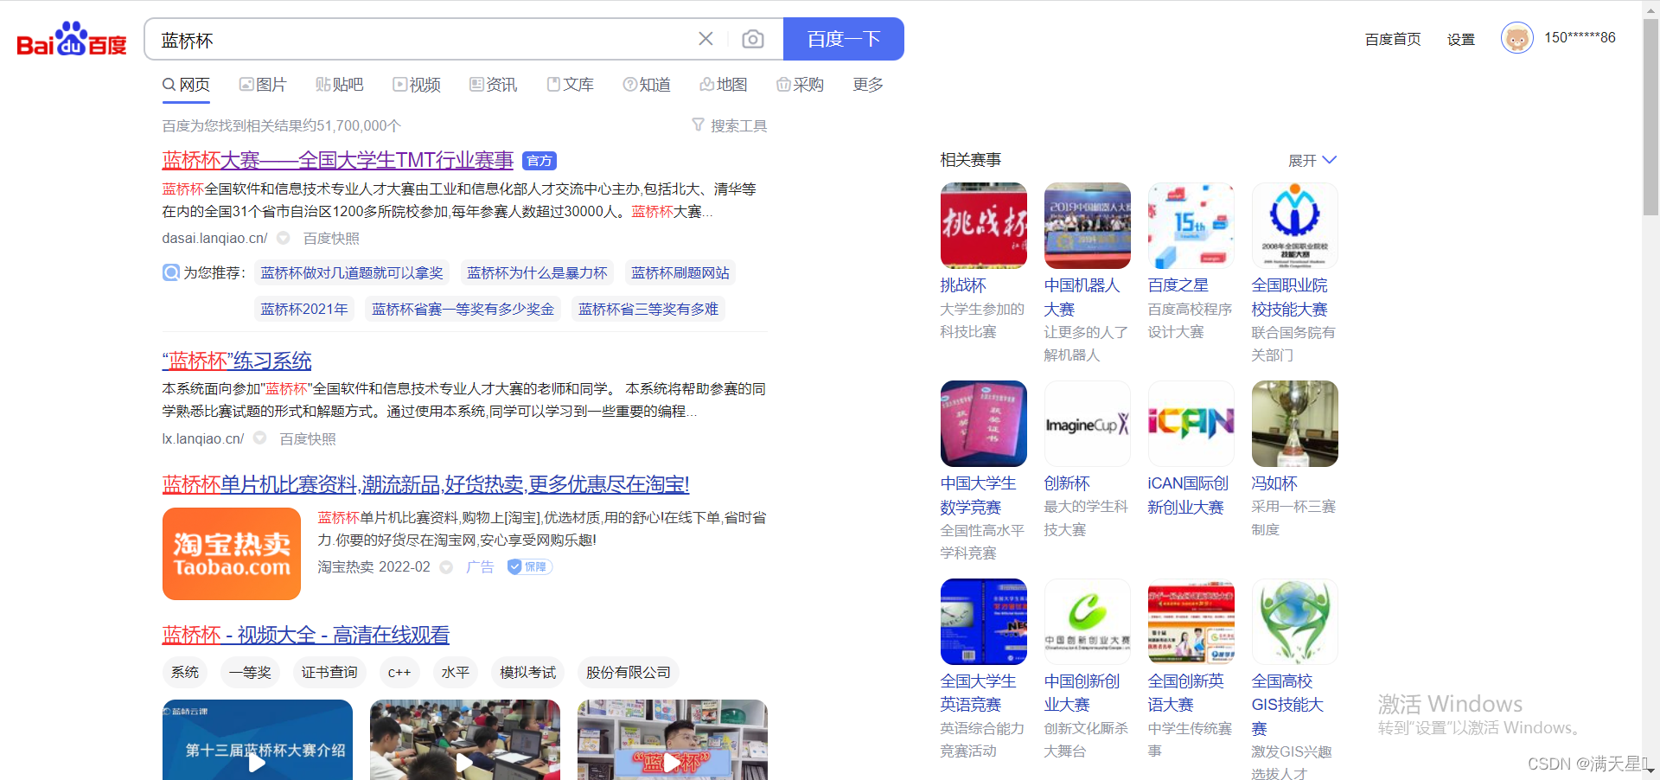The width and height of the screenshot is (1660, 780).
Task: Open camera image search icon
Action: click(x=753, y=39)
